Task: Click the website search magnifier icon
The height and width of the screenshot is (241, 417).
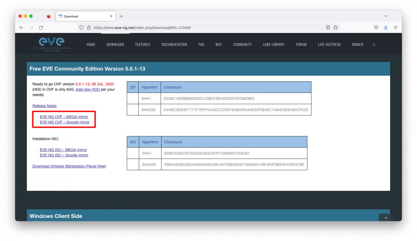Action: 374,45
